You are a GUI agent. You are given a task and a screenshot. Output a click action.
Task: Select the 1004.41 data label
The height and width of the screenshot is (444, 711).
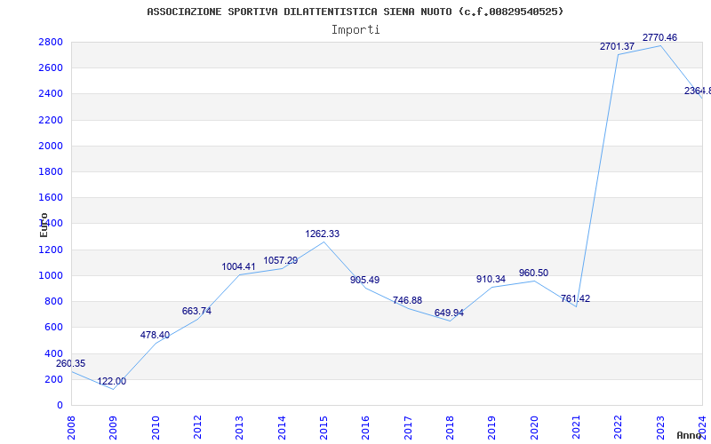238,267
